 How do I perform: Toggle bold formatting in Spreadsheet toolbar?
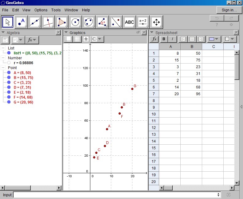tap(164, 39)
